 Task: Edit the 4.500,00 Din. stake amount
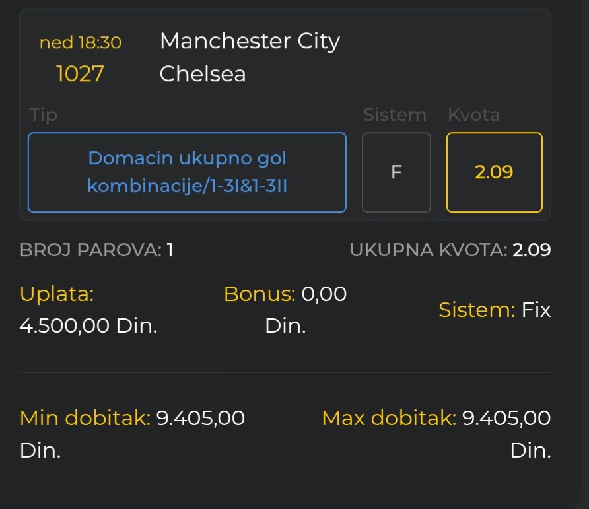[x=88, y=325]
